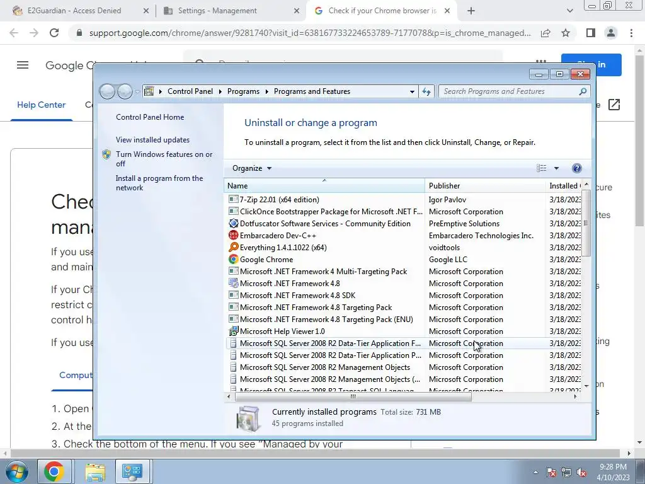Expand the view options dropdown arrow
The width and height of the screenshot is (645, 484).
[556, 168]
